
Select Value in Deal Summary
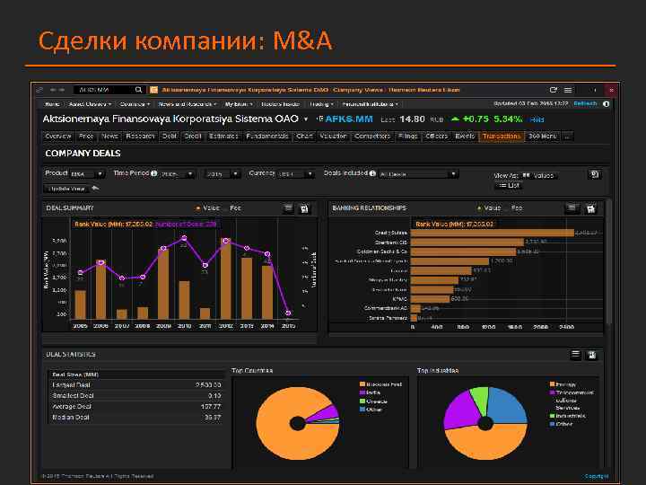coord(208,208)
